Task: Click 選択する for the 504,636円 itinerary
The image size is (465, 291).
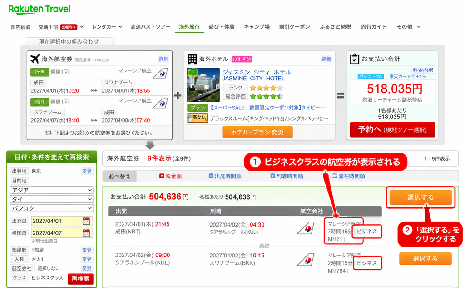Action: tap(420, 197)
